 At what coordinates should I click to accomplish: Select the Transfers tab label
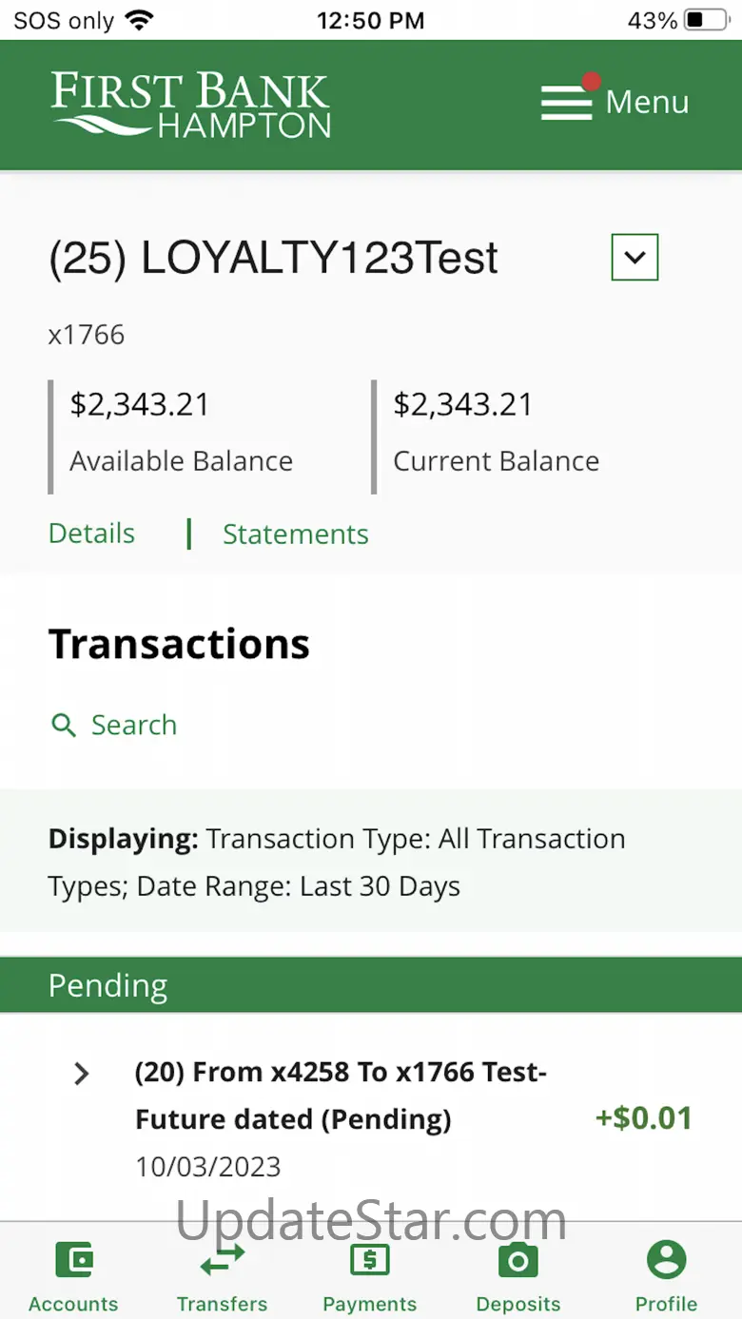click(x=222, y=1304)
